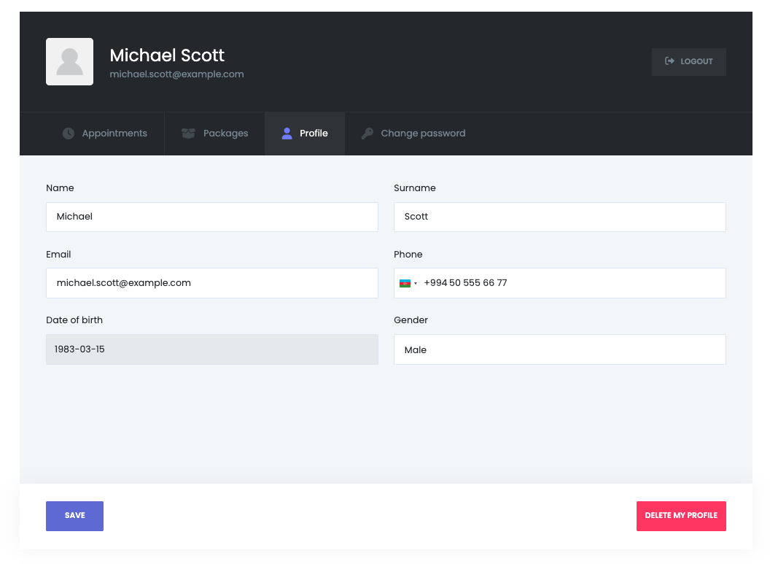Log out using the Logout button
This screenshot has height=564, width=770.
tap(688, 62)
